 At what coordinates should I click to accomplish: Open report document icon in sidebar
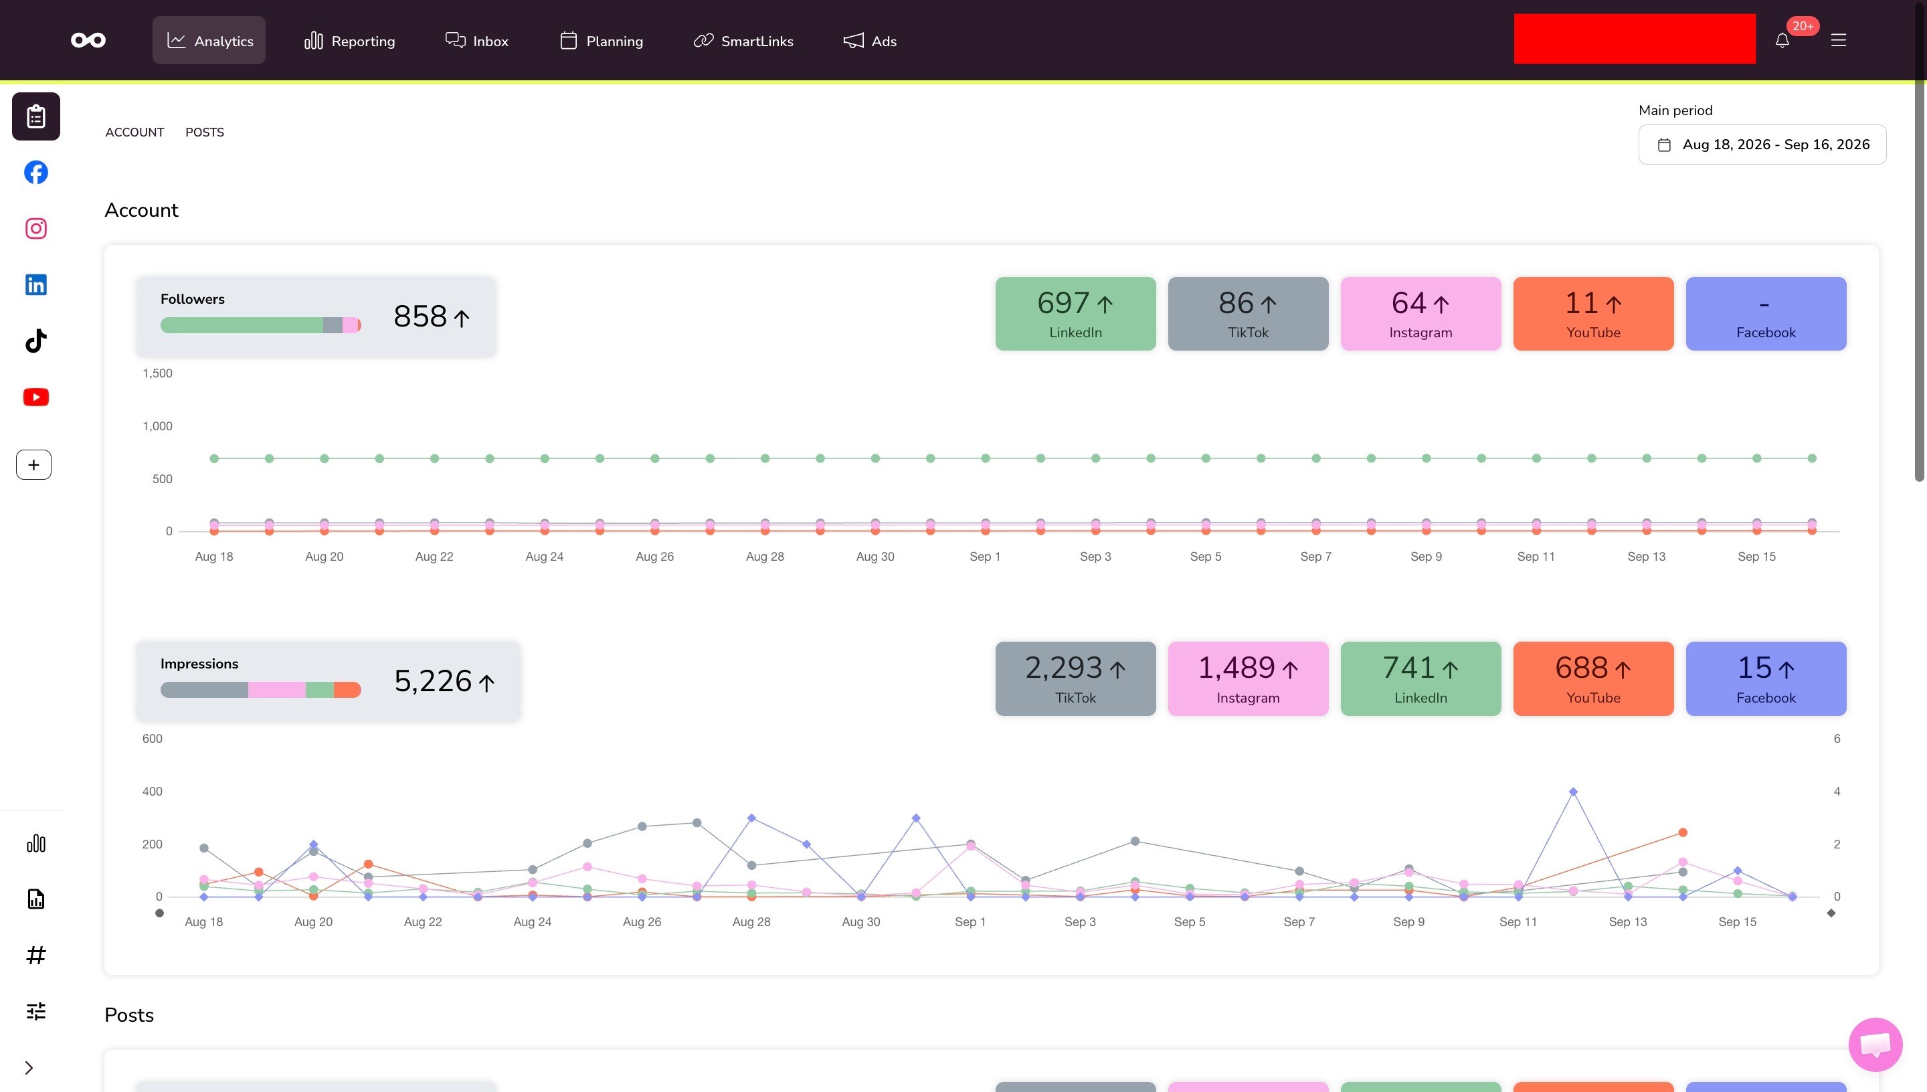pos(36,899)
